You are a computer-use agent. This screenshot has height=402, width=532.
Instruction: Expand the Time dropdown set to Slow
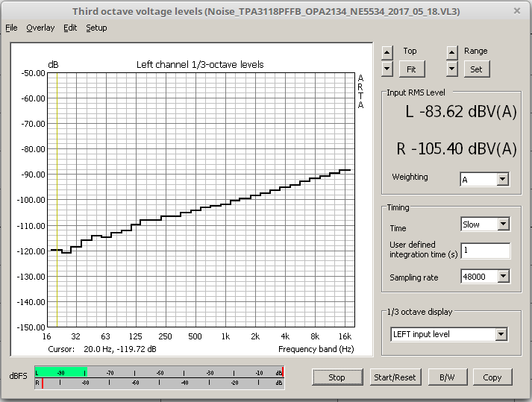[502, 224]
